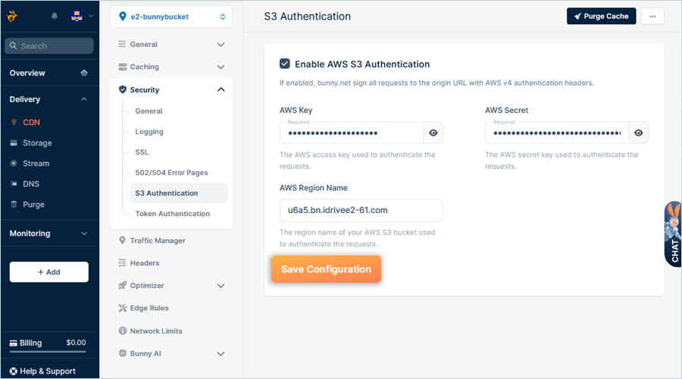Expand the Optimizer section
The height and width of the screenshot is (379, 682).
click(221, 286)
